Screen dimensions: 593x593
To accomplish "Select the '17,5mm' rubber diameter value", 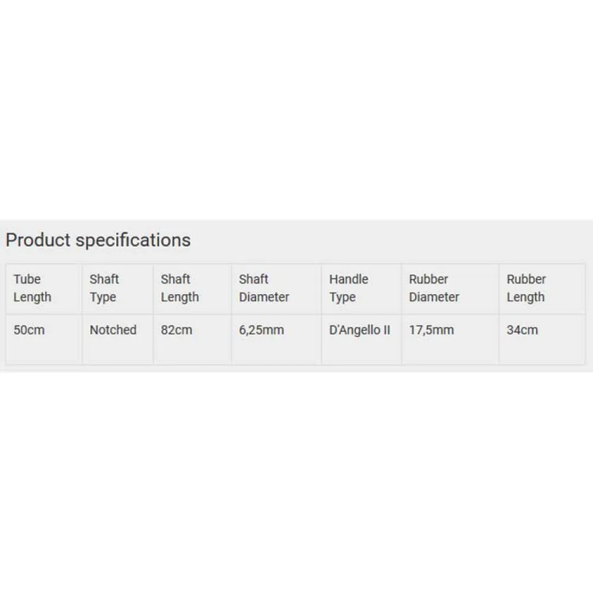I will point(431,330).
